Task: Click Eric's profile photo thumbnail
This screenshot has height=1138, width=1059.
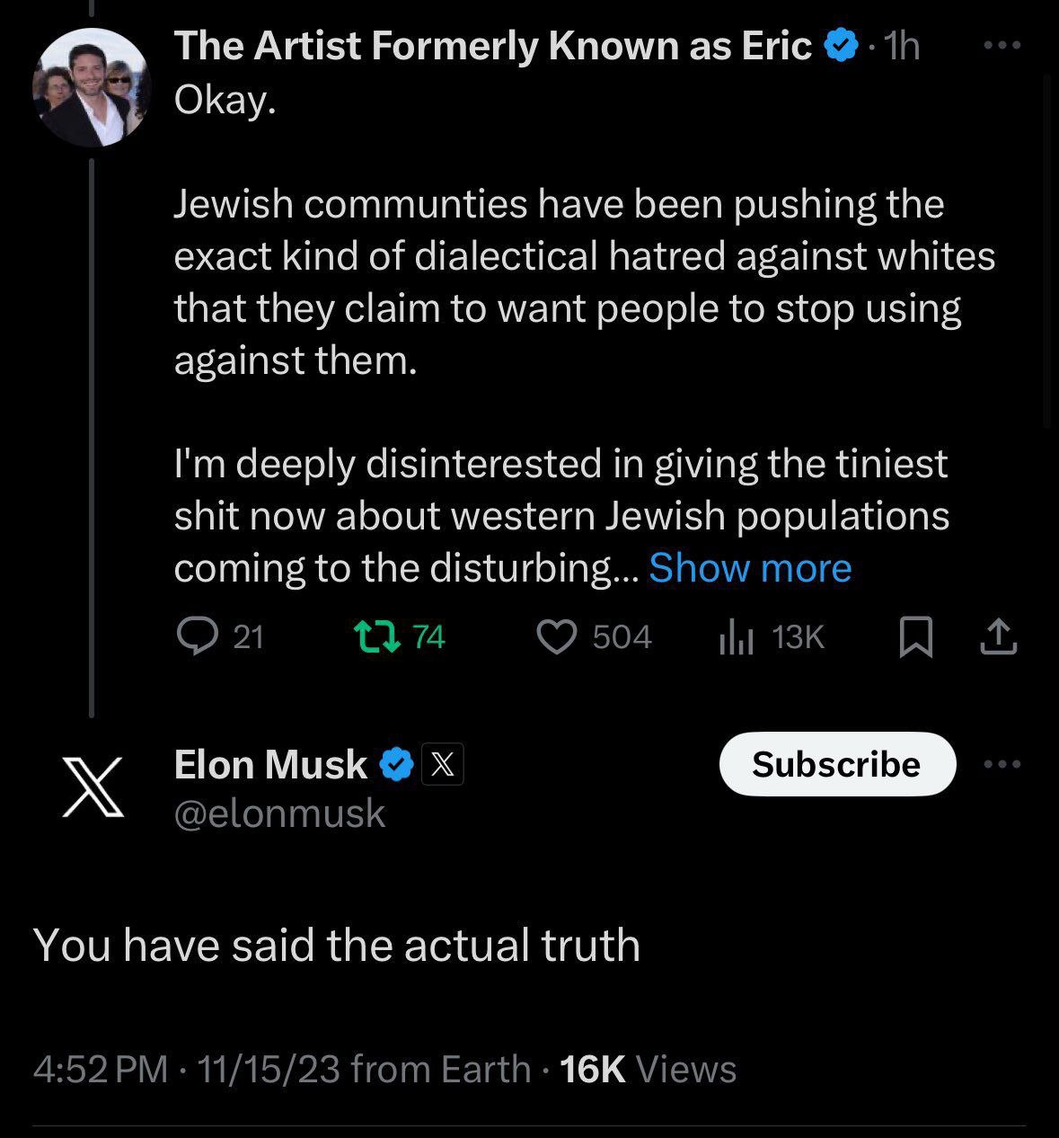Action: [x=93, y=87]
